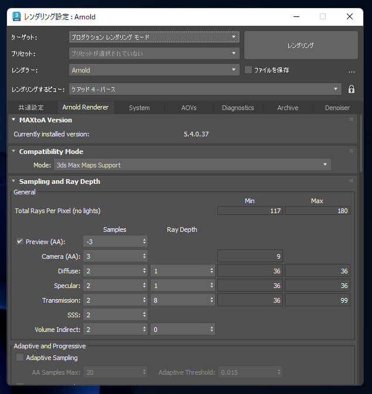Viewport: 372px width, 394px height.
Task: Click the ellipsis button next to ファイルを保存
Action: tap(351, 70)
